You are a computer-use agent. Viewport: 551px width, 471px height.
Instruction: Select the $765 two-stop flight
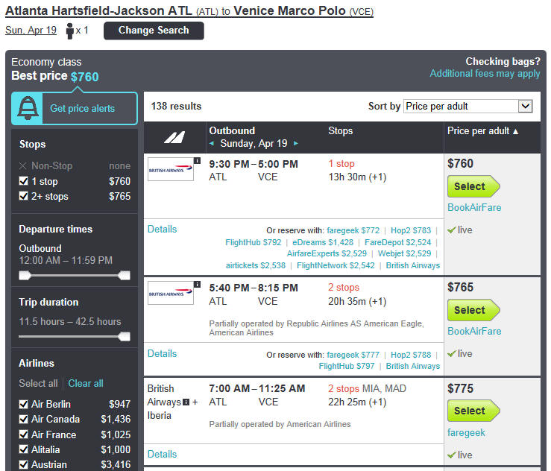pyautogui.click(x=473, y=310)
